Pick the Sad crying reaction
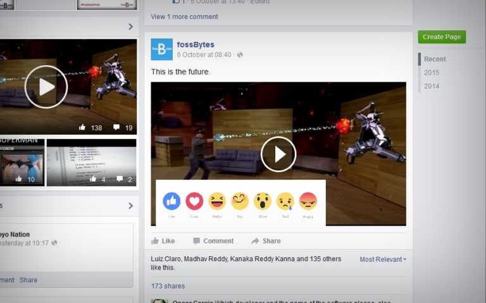The height and width of the screenshot is (303, 486). point(285,201)
